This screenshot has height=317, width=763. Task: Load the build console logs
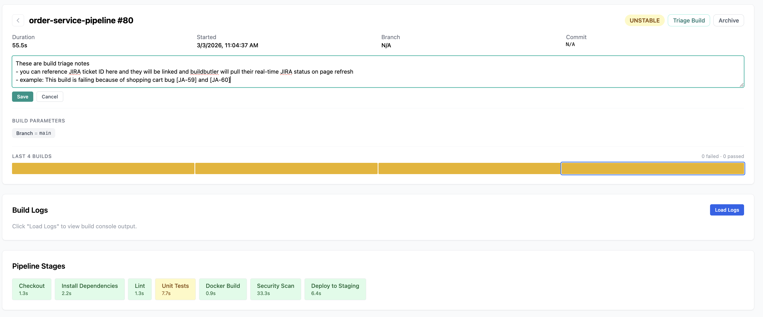tap(727, 210)
